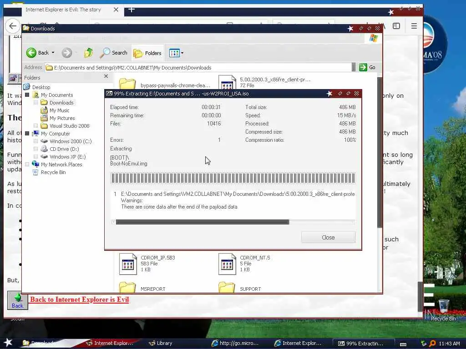Select Windows XP (E:) drive
The width and height of the screenshot is (466, 349).
(x=67, y=157)
